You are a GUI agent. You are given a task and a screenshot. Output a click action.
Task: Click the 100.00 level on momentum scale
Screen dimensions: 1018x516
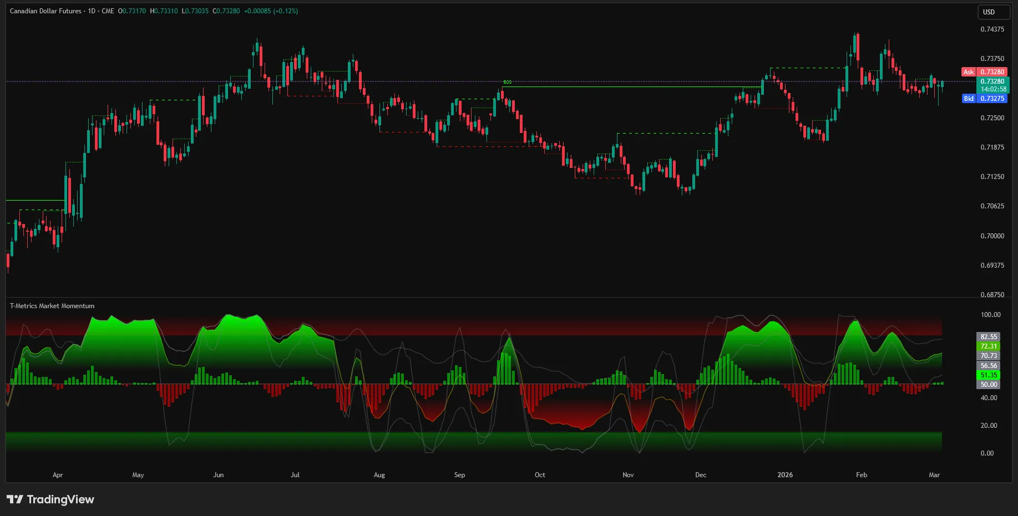(x=990, y=315)
